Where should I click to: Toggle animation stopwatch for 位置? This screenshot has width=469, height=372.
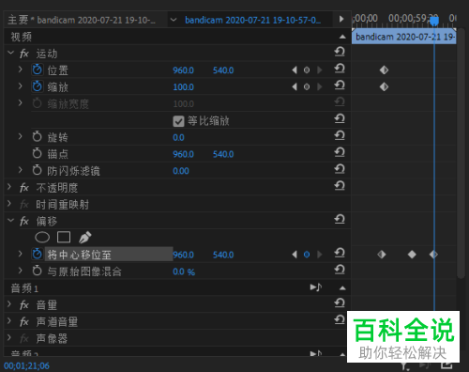38,70
